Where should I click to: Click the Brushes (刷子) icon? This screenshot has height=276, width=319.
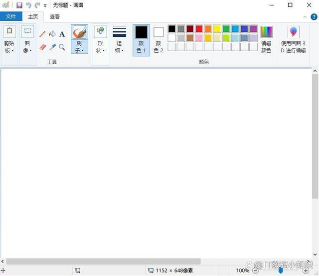click(79, 32)
